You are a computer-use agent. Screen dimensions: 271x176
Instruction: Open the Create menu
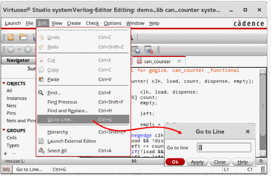coord(74,23)
